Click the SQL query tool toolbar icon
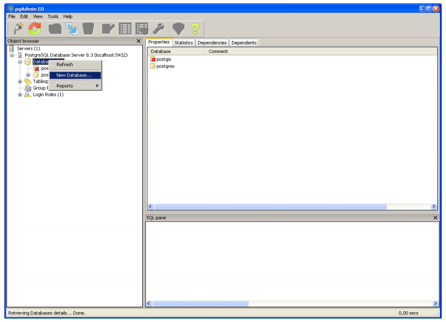 [108, 29]
